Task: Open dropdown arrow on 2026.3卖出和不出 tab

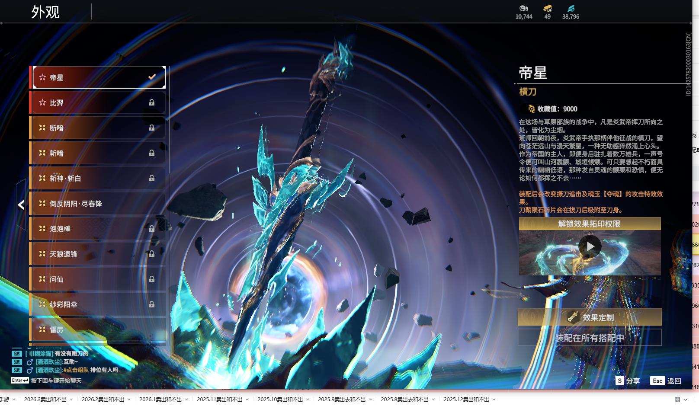Action: [71, 399]
